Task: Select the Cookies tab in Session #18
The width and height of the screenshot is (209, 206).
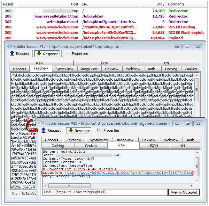Action: (x=91, y=146)
